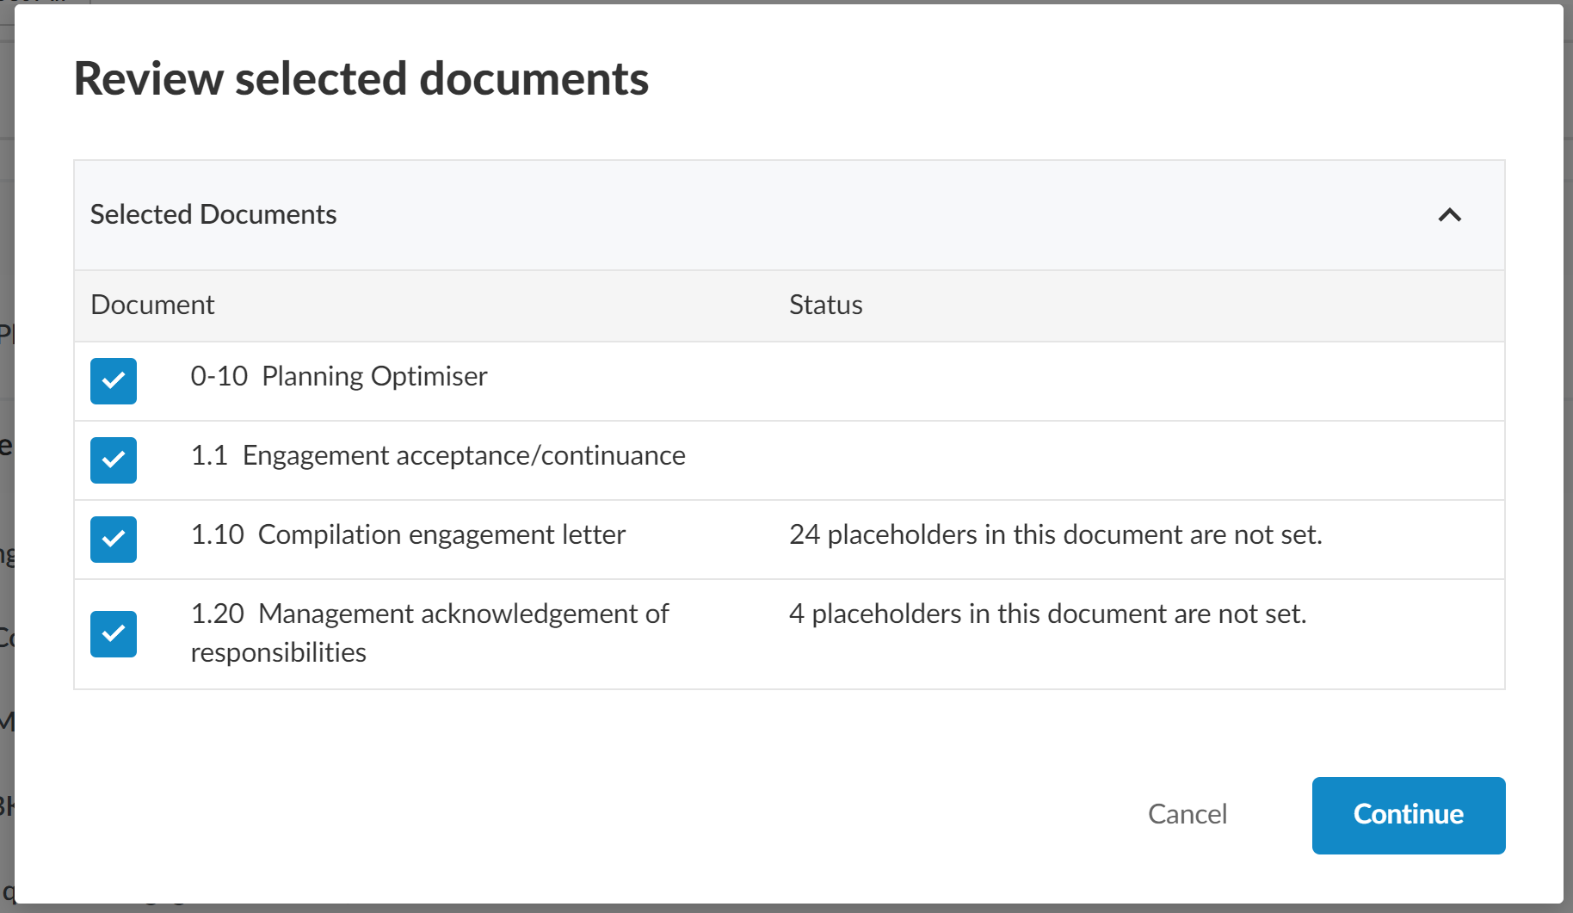Viewport: 1573px width, 913px height.
Task: Uncheck the 0-10 Planning Optimiser checkbox
Action: click(x=114, y=381)
